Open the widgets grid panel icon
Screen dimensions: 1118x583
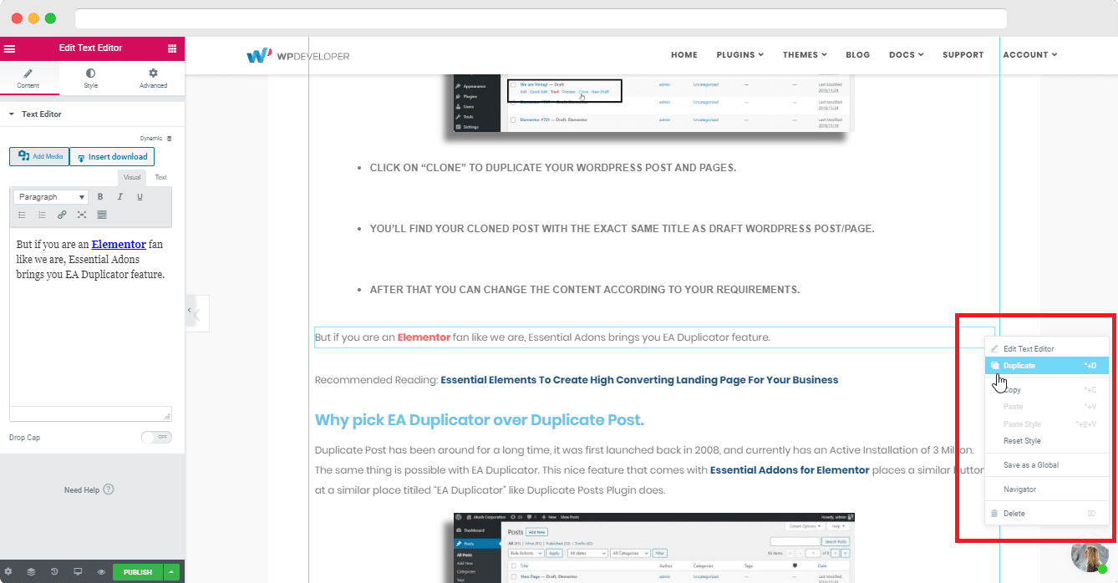tap(172, 48)
